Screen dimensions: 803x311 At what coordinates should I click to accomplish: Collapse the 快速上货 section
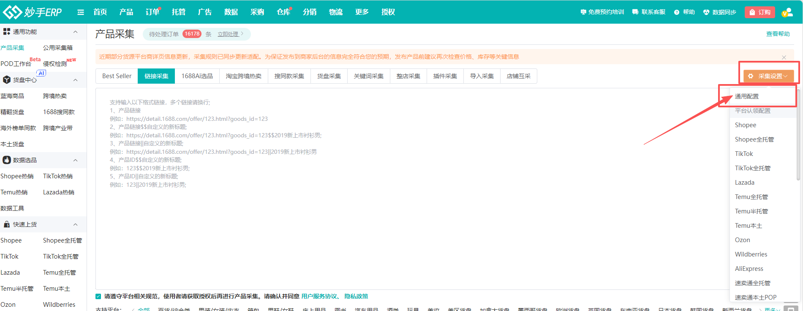(75, 224)
